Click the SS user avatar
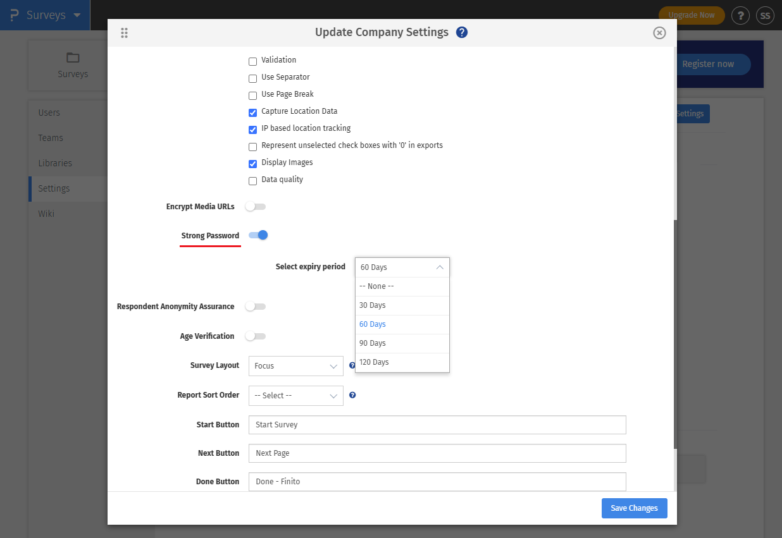 (x=765, y=15)
